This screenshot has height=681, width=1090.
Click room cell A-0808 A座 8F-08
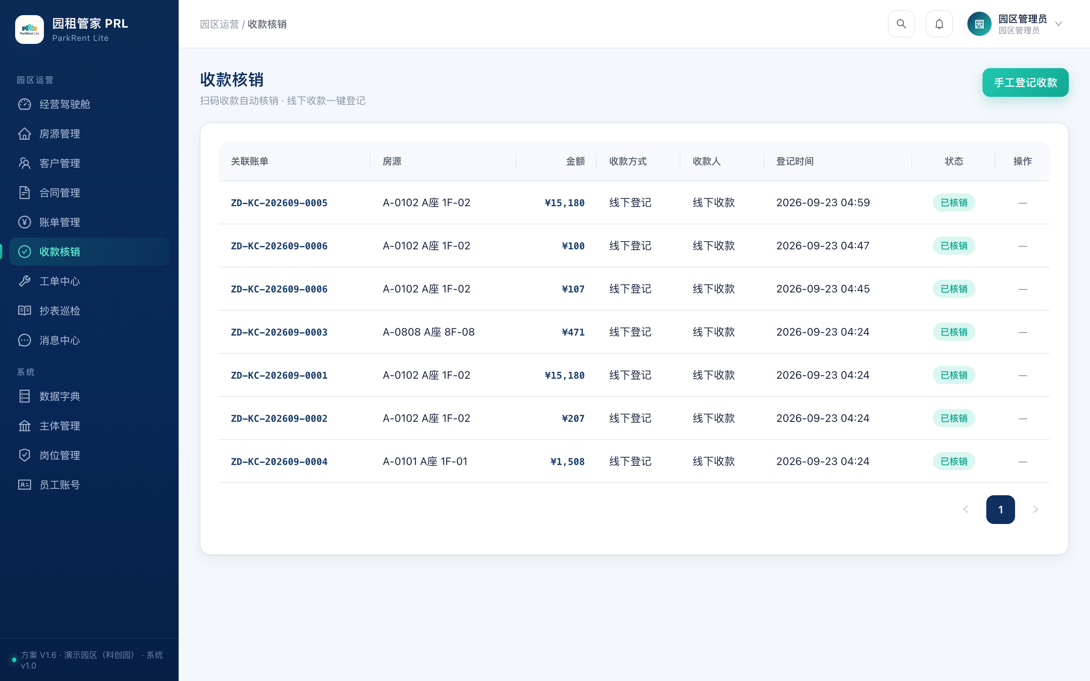point(429,332)
